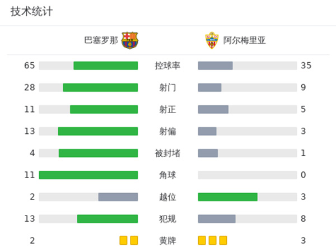Click the 黄牌 stat label
This screenshot has width=336, height=252.
(x=167, y=240)
